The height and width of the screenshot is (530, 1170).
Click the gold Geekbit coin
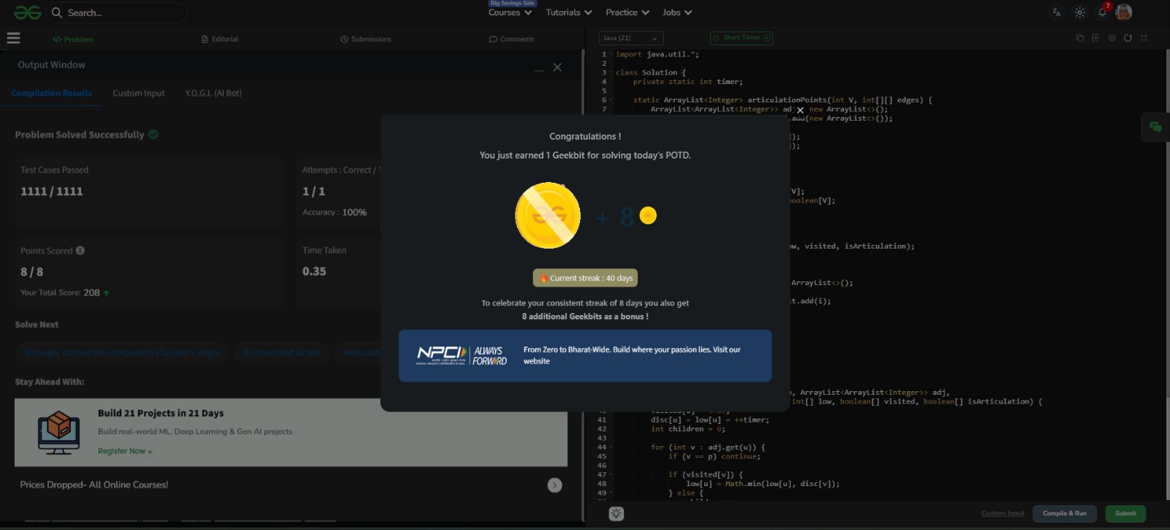(548, 216)
